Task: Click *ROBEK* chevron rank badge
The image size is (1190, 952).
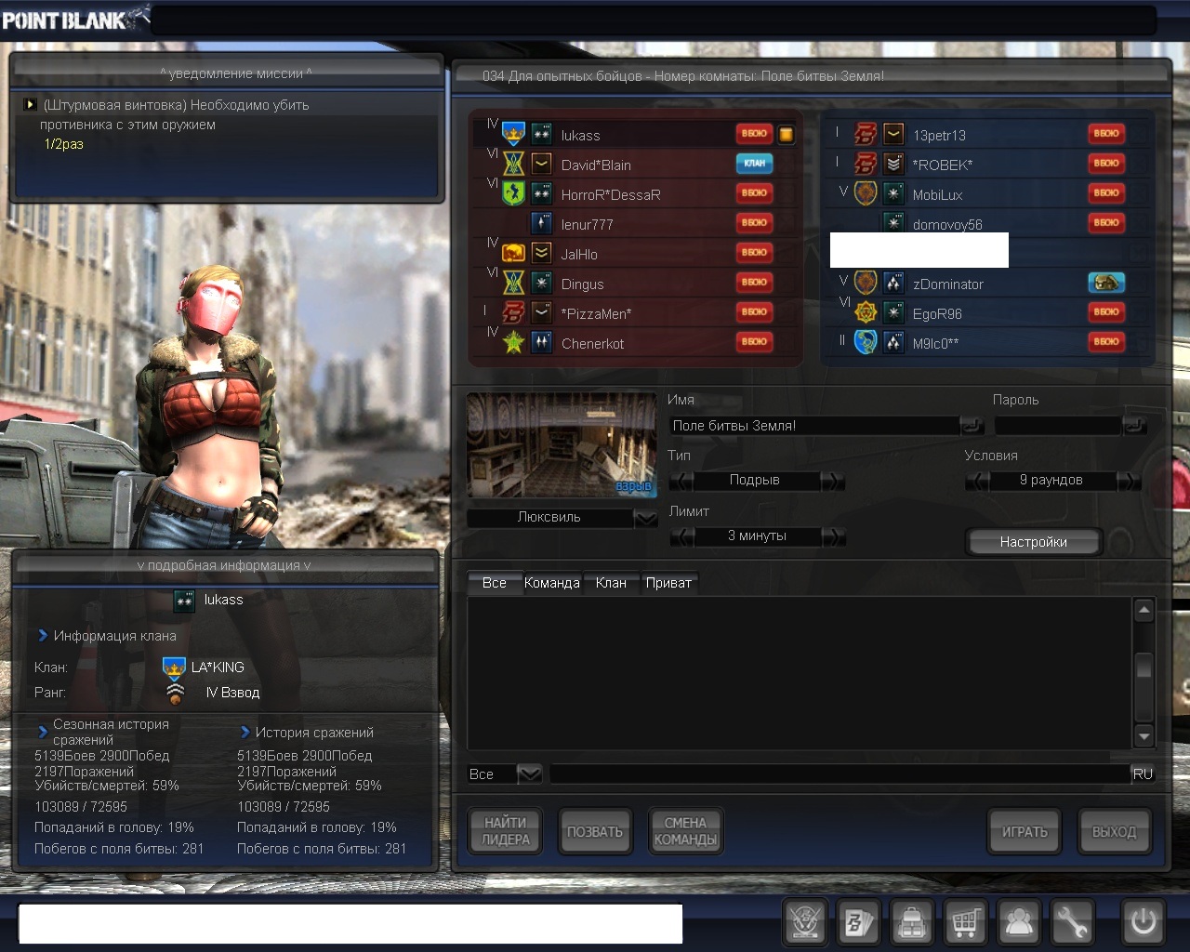Action: point(893,164)
